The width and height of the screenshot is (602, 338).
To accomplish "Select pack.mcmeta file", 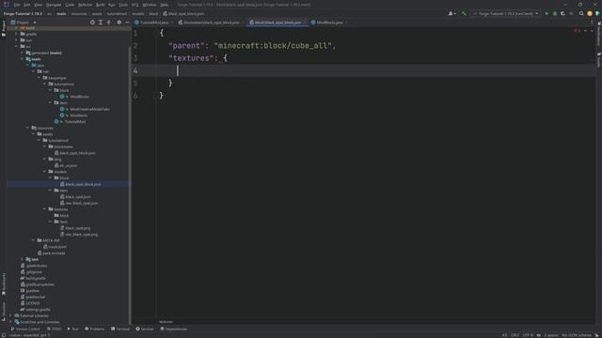I will click(54, 253).
